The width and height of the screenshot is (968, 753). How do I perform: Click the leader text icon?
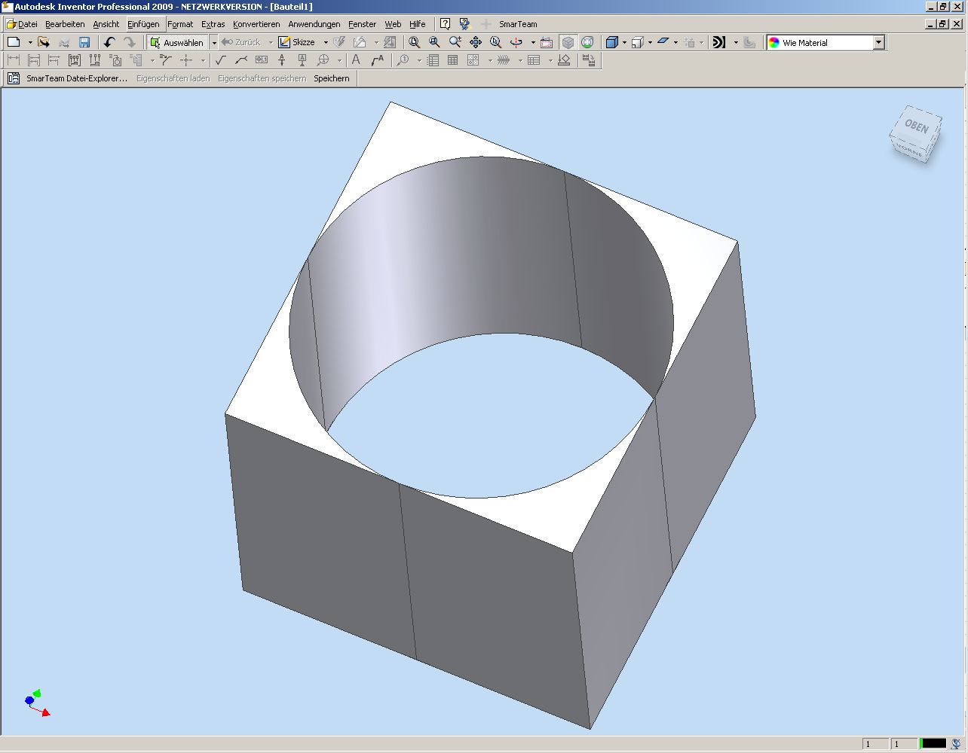(377, 60)
